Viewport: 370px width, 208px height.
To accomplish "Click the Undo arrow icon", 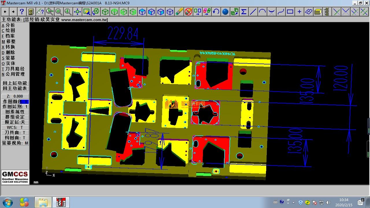I will tap(216, 12).
